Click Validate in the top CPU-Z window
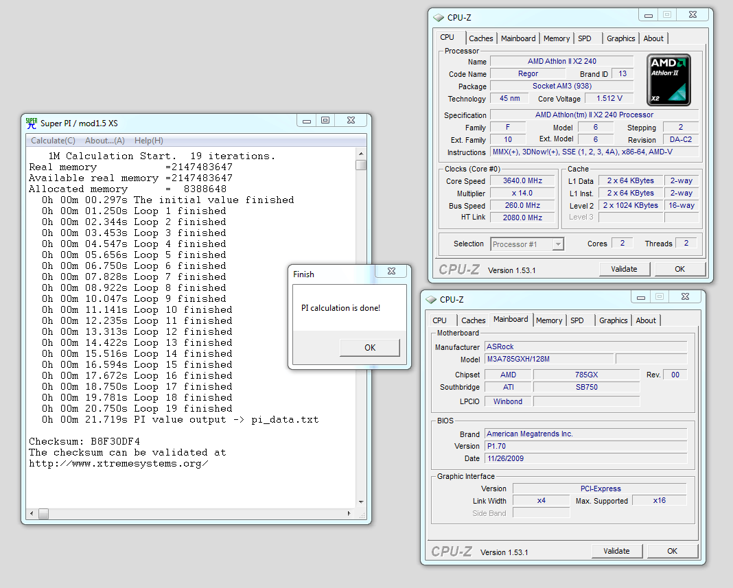Screen dimensions: 733x588 click(624, 269)
